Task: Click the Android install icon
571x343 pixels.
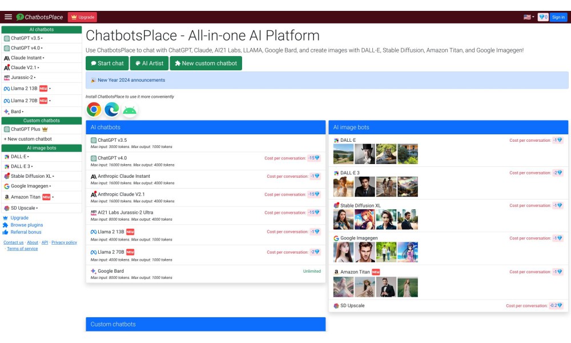Action: tap(130, 110)
